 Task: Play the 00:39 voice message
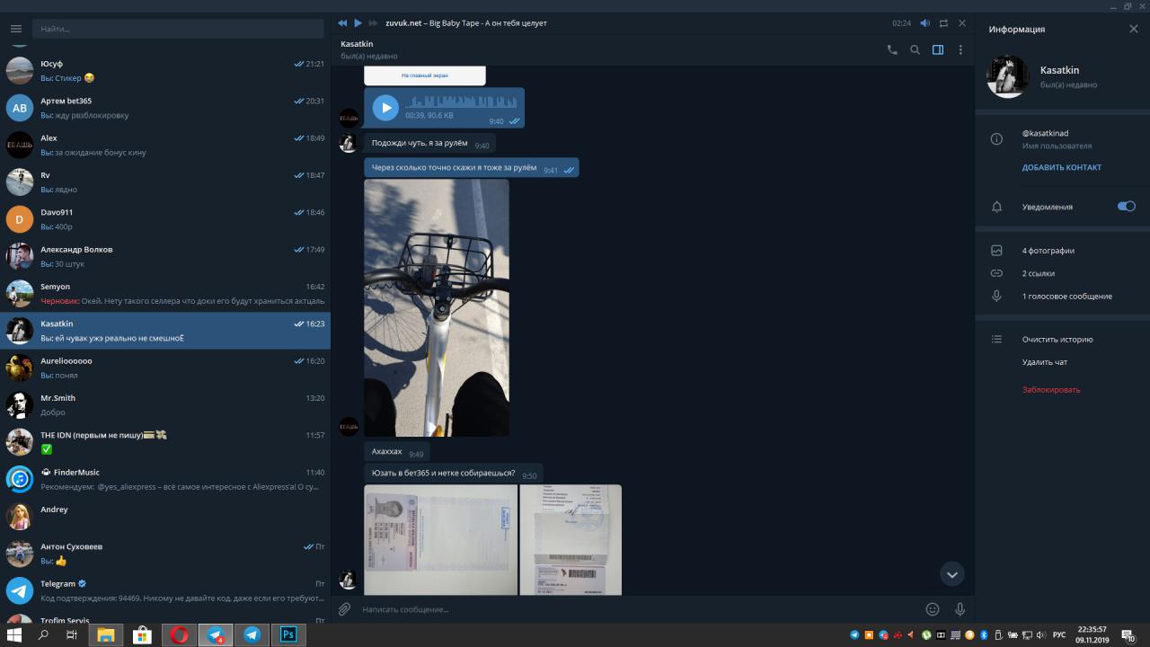point(385,108)
